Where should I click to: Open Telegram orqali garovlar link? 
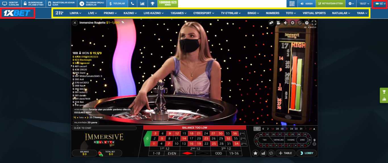(x=92, y=4)
